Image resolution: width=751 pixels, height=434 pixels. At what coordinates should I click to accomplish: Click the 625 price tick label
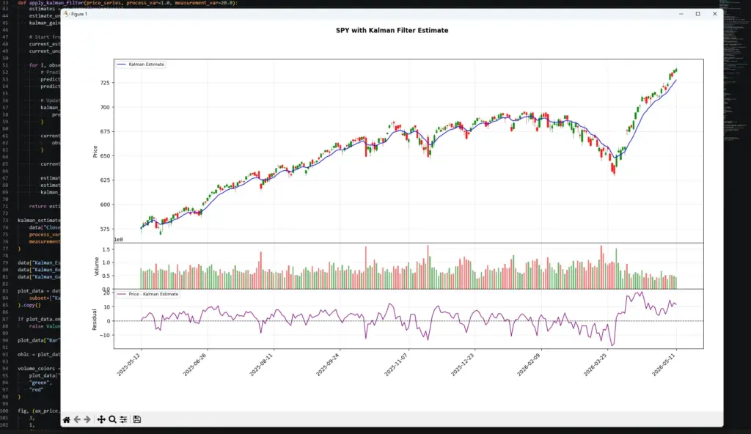coord(105,180)
